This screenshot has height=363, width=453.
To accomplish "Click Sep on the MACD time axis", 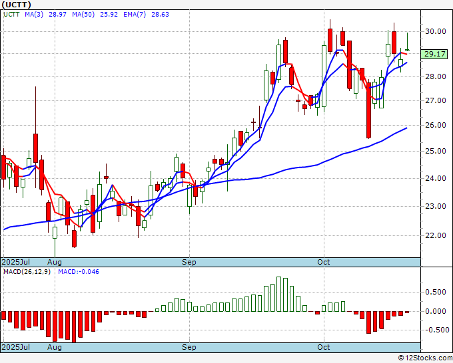I will coord(189,347).
